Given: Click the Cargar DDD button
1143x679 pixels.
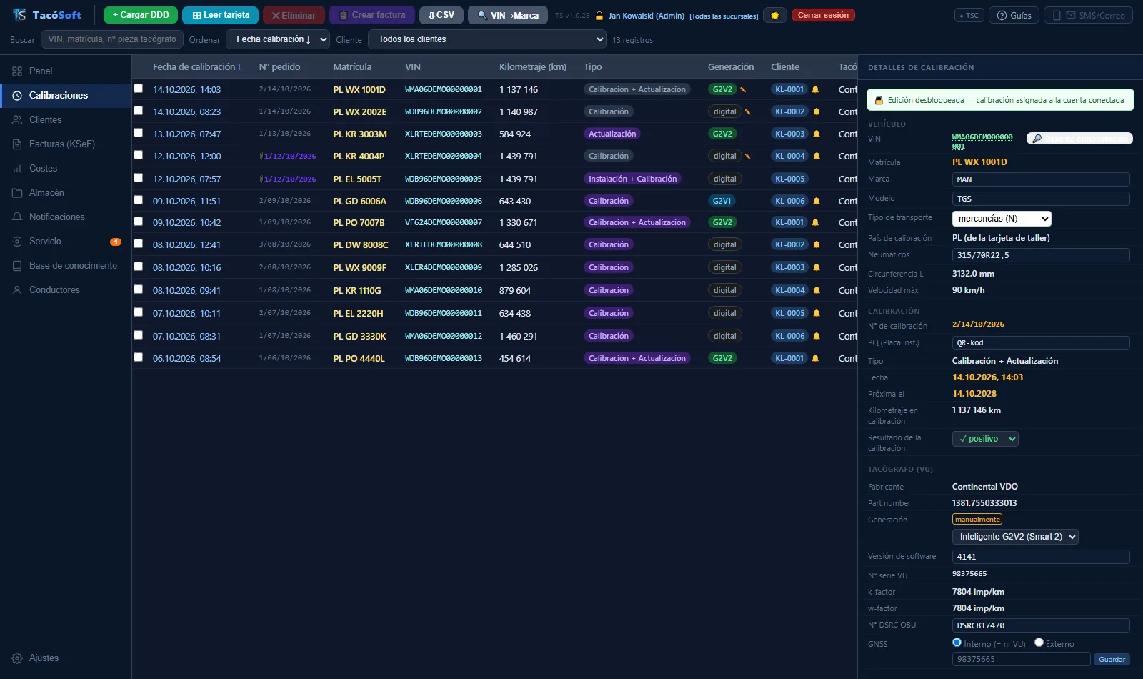Looking at the screenshot, I should (141, 15).
